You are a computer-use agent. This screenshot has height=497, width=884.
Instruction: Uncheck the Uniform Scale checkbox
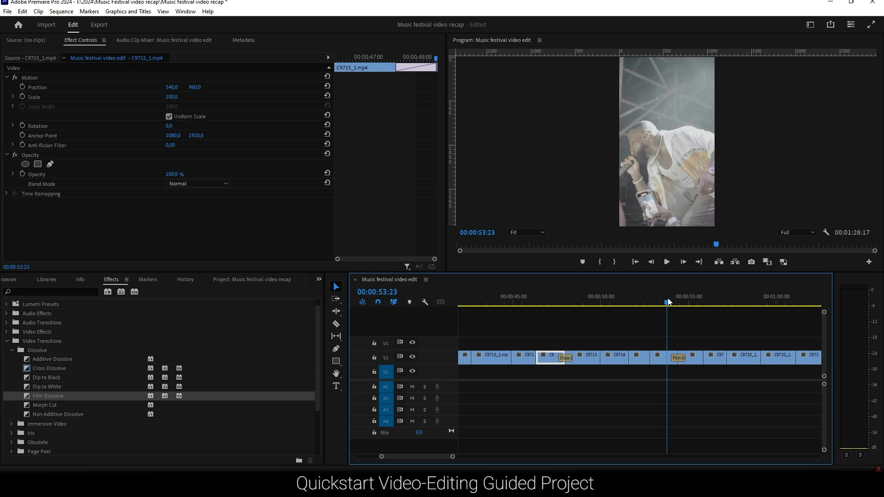169,116
